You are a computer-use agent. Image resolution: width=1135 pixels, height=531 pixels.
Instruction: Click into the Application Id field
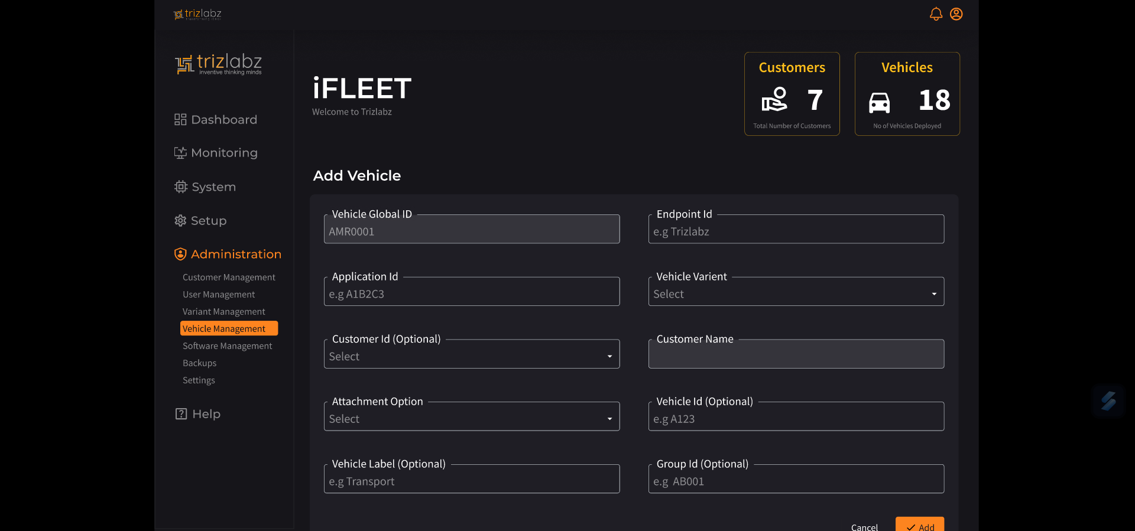(471, 294)
